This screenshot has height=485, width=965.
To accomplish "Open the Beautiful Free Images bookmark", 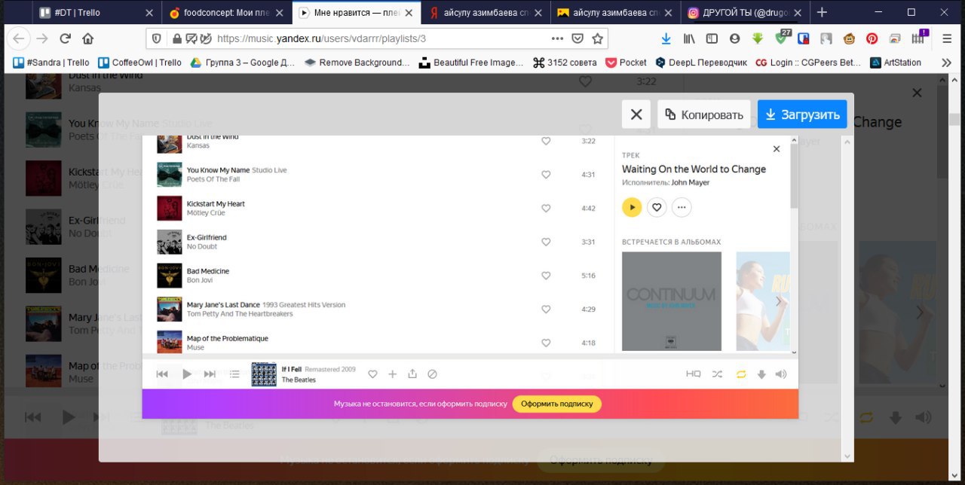I will pos(471,63).
